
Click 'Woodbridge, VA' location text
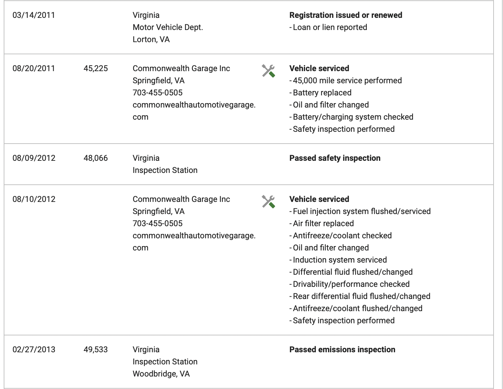161,374
